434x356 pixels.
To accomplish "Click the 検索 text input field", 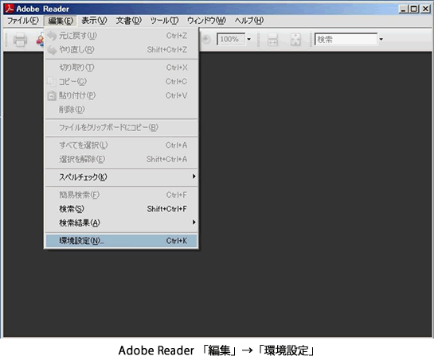I will [x=346, y=39].
